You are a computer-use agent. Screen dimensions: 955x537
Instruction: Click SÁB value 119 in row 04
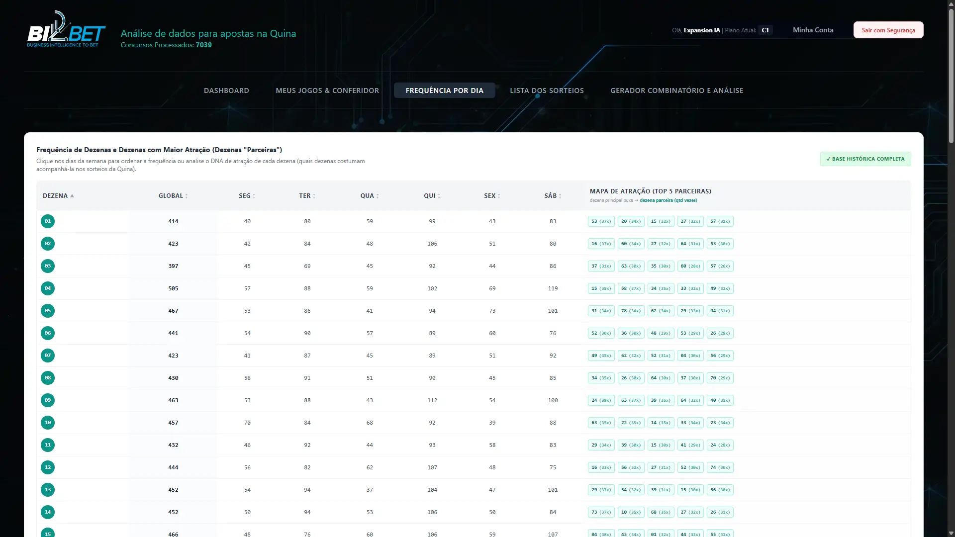click(x=553, y=288)
